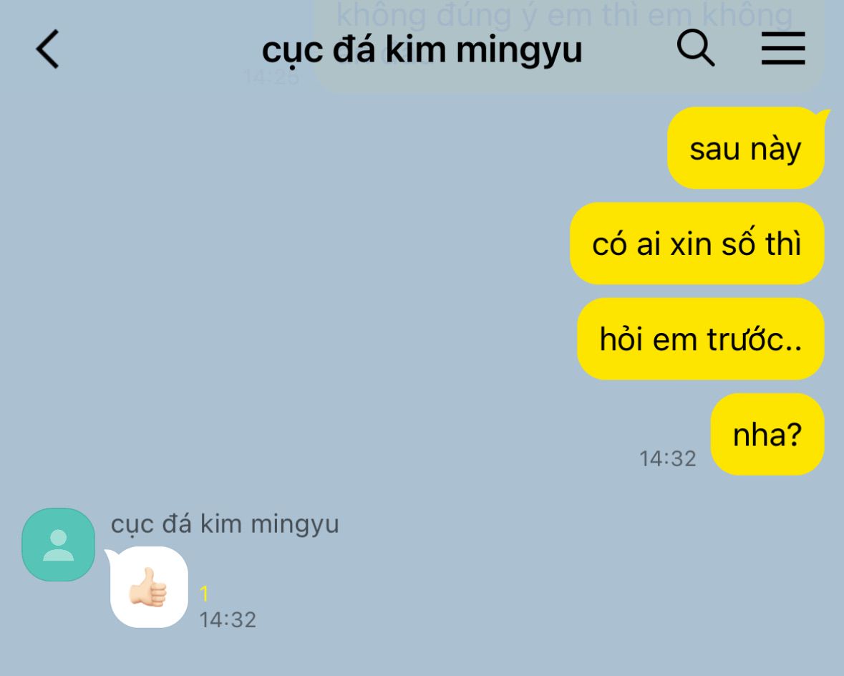This screenshot has width=844, height=676.
Task: Select the 'có ai xin số thì' bubble
Action: click(697, 243)
